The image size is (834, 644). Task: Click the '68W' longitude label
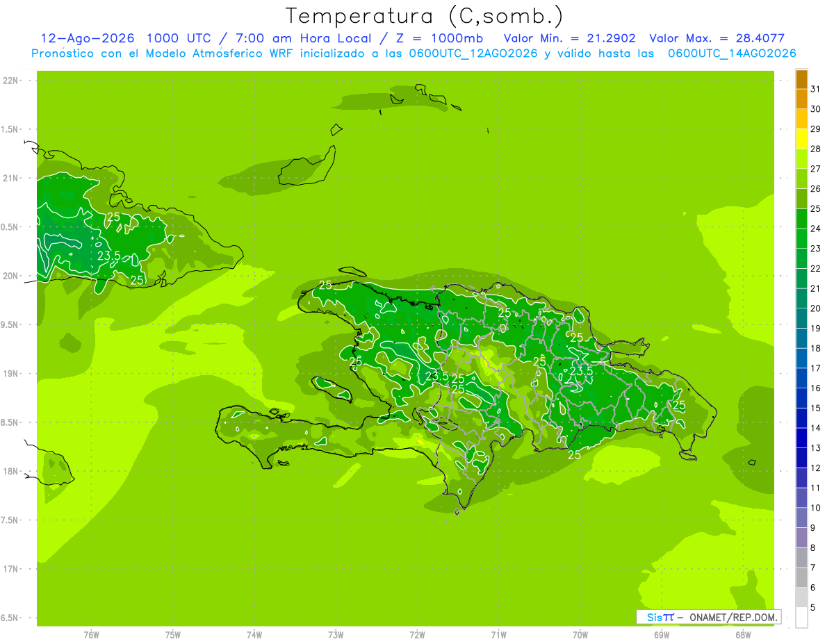743,635
